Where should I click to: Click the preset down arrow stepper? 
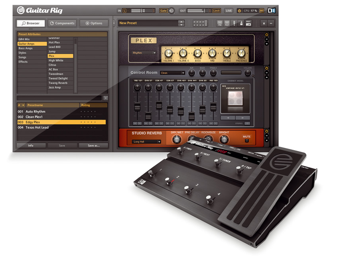pos(181,25)
